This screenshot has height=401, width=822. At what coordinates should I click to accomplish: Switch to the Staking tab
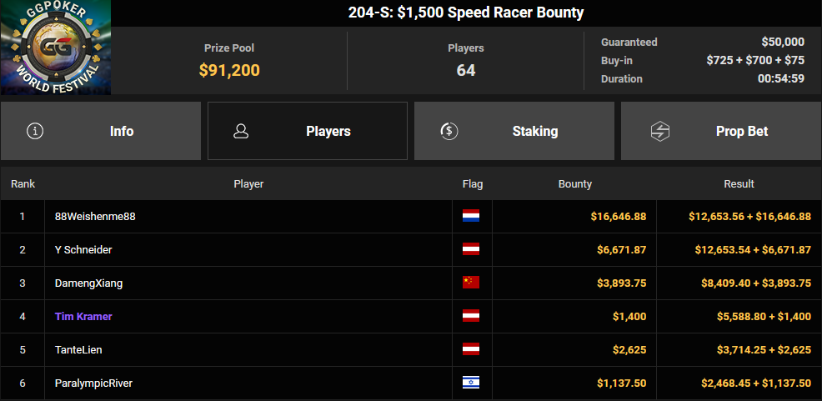514,131
